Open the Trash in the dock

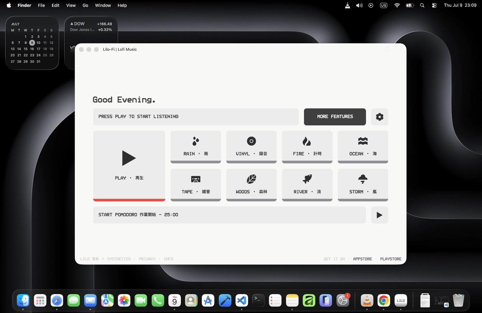459,300
